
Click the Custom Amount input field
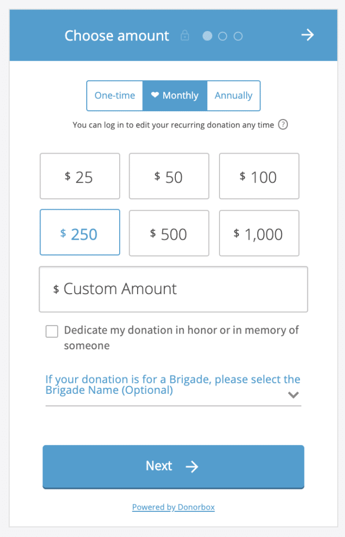tap(173, 289)
